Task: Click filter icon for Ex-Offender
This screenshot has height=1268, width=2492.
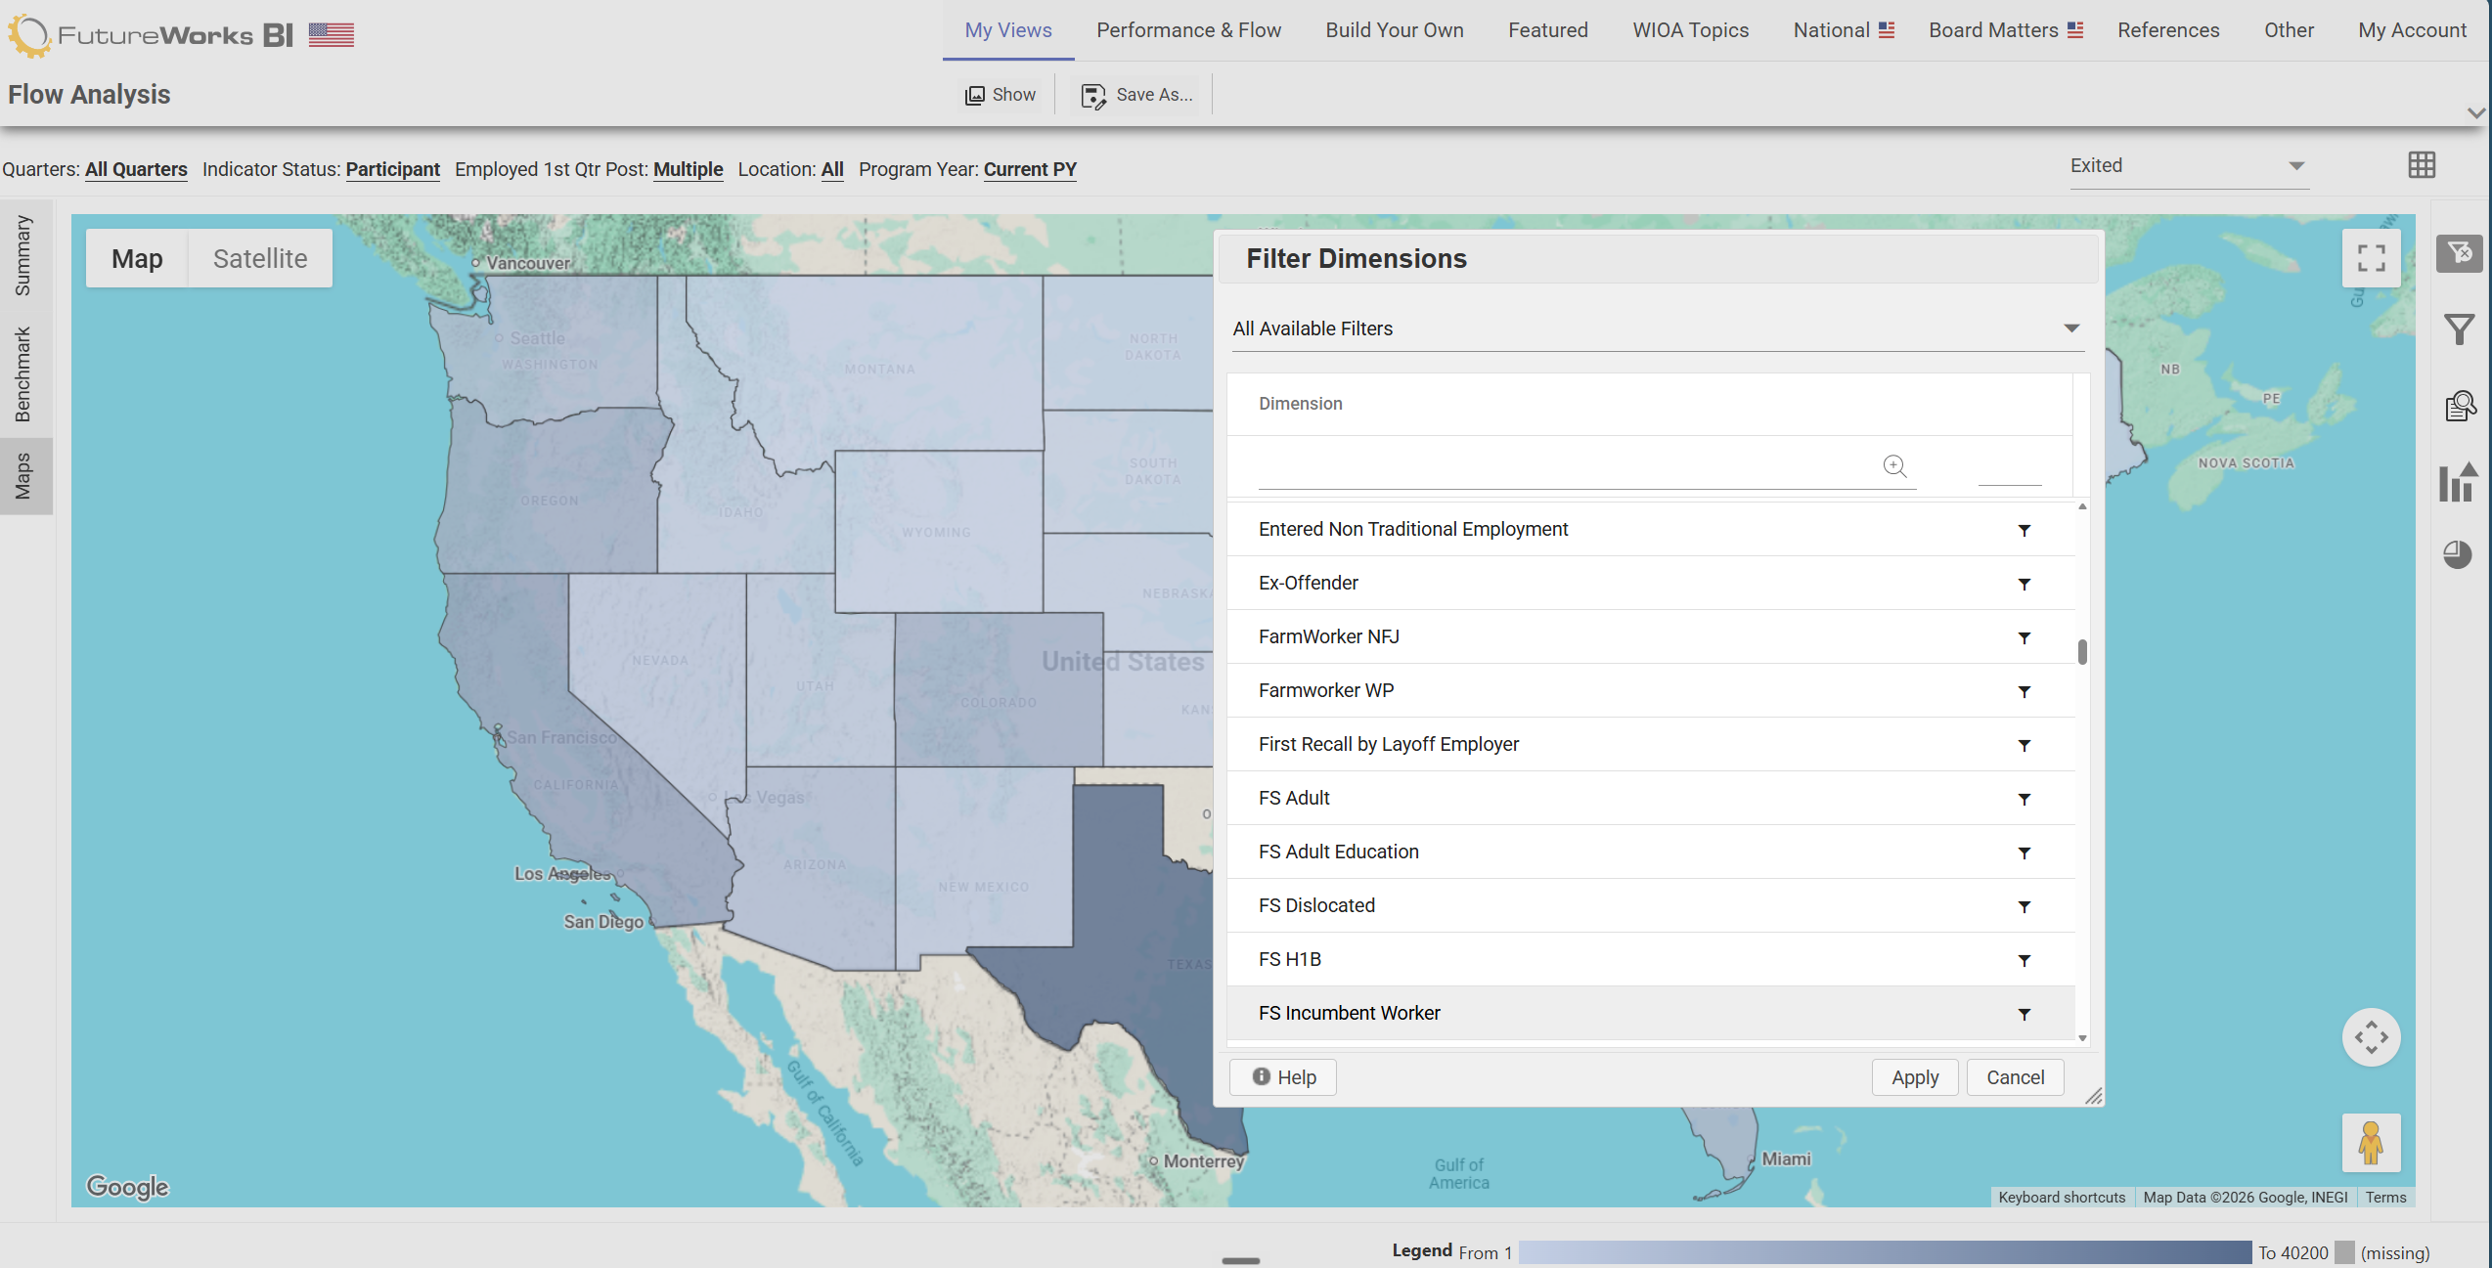Action: [x=2025, y=584]
